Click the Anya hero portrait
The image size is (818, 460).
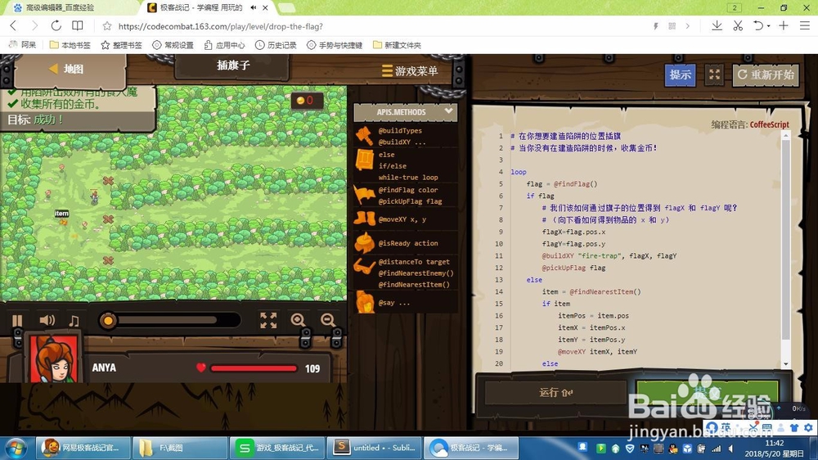54,359
